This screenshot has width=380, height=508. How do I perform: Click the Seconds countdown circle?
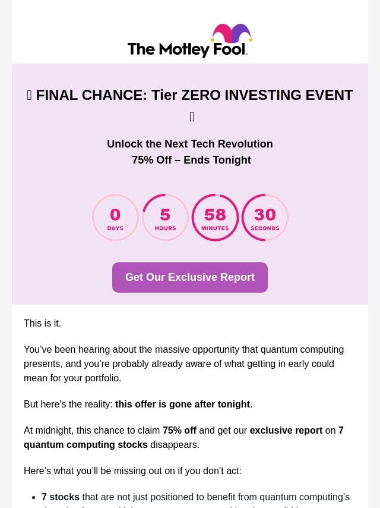[265, 218]
